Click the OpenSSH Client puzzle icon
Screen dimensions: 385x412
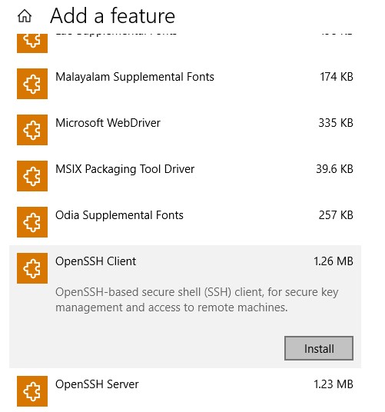[x=32, y=268]
